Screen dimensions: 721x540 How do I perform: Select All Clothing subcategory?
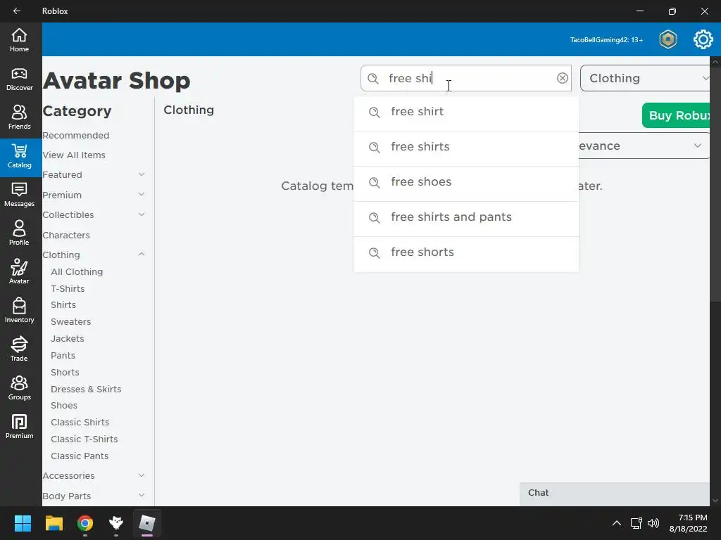coord(77,272)
